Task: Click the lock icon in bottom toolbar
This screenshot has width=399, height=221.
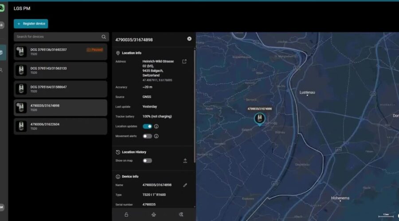Action: click(x=126, y=214)
